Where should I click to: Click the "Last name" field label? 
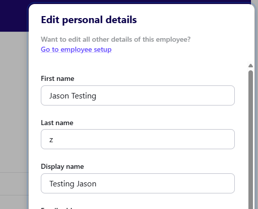[57, 123]
